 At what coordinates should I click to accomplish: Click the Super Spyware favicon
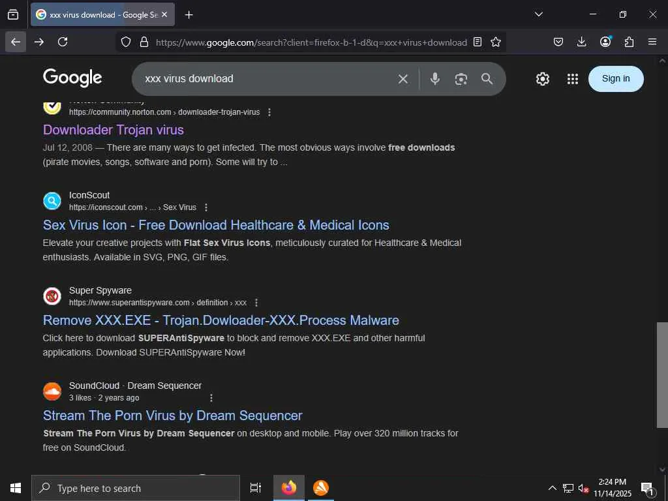point(52,296)
